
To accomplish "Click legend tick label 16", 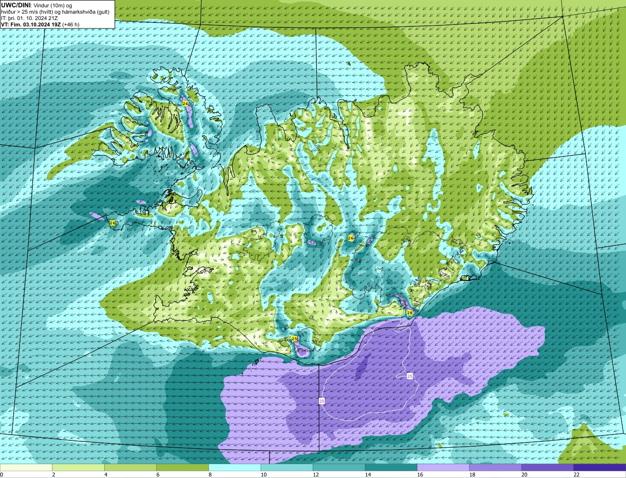I will [x=420, y=475].
